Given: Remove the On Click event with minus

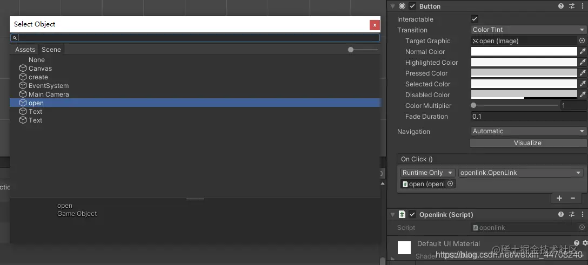Looking at the screenshot, I should click(x=573, y=198).
